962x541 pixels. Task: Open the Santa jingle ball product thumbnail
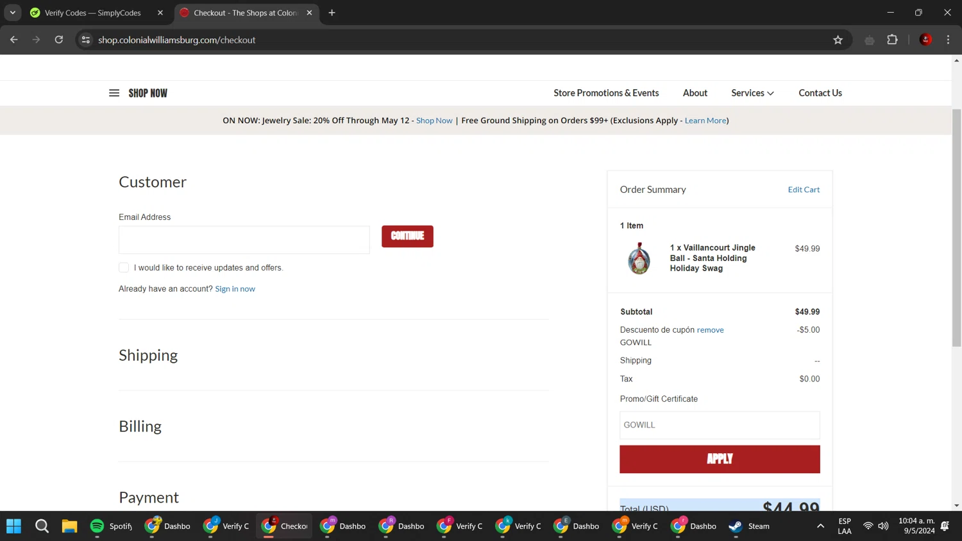click(x=639, y=258)
